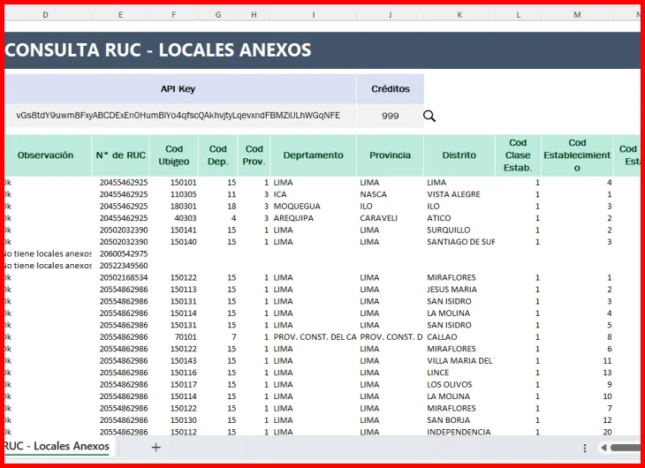Select the RUC cell 20522349560
The image size is (645, 468).
point(120,266)
